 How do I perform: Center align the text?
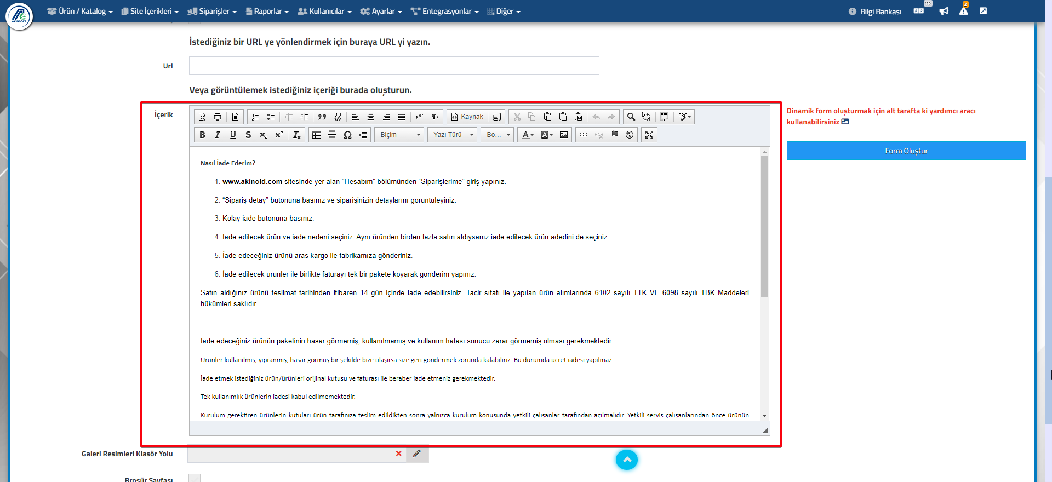[x=371, y=117]
